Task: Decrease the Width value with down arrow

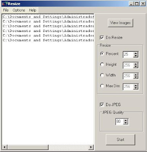Action: coord(136,77)
